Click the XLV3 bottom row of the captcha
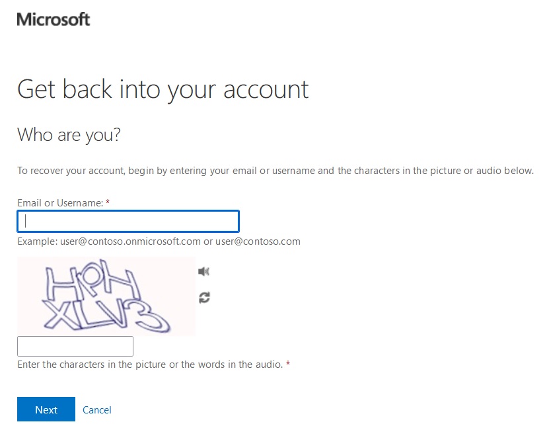Image resolution: width=545 pixels, height=430 pixels. tap(107, 315)
